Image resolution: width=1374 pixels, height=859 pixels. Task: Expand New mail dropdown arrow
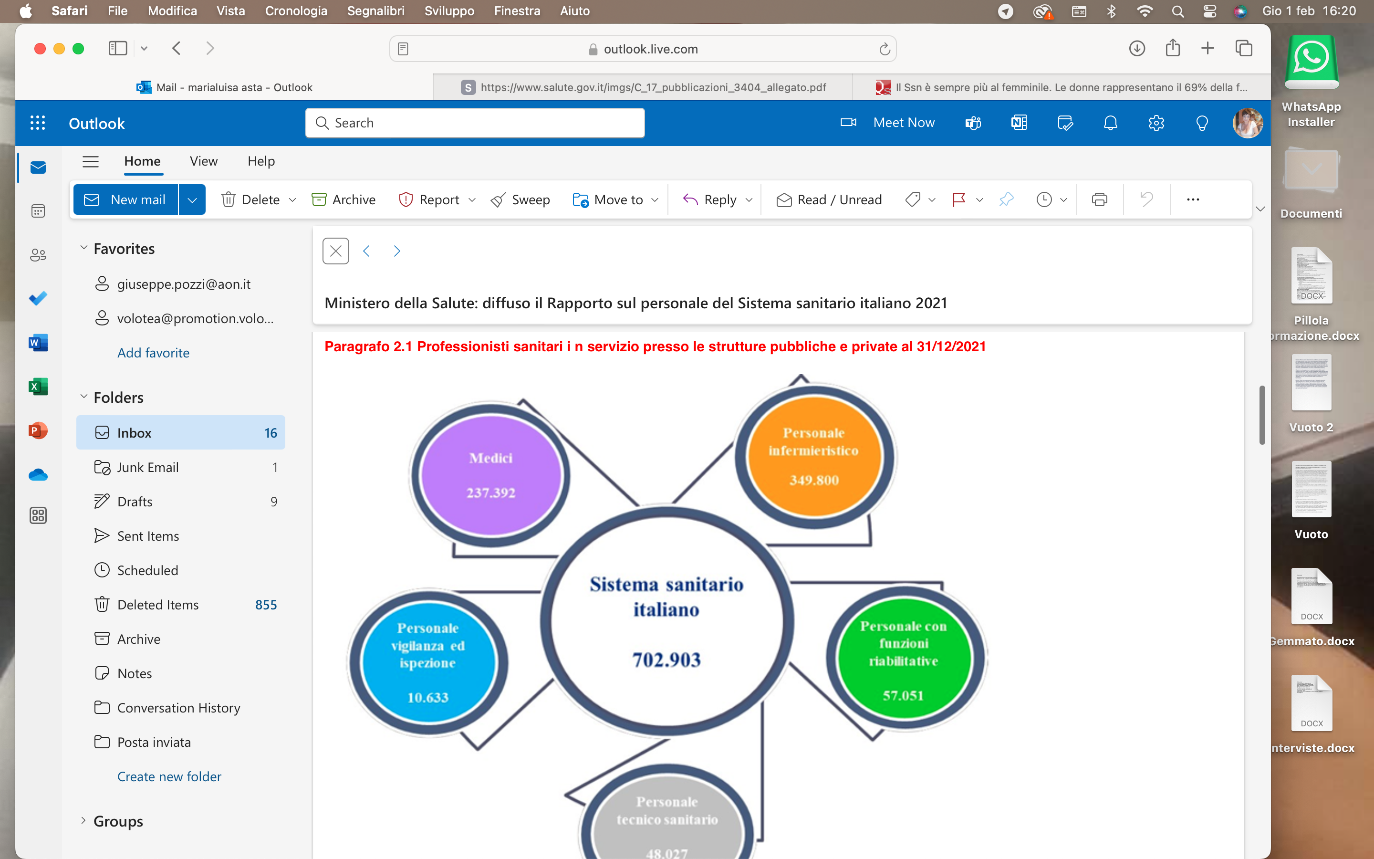192,199
